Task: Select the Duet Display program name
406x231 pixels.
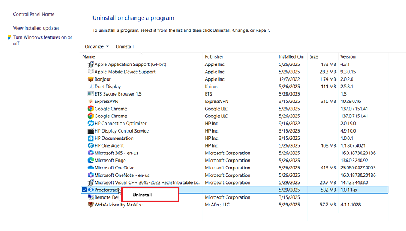Action: (108, 87)
